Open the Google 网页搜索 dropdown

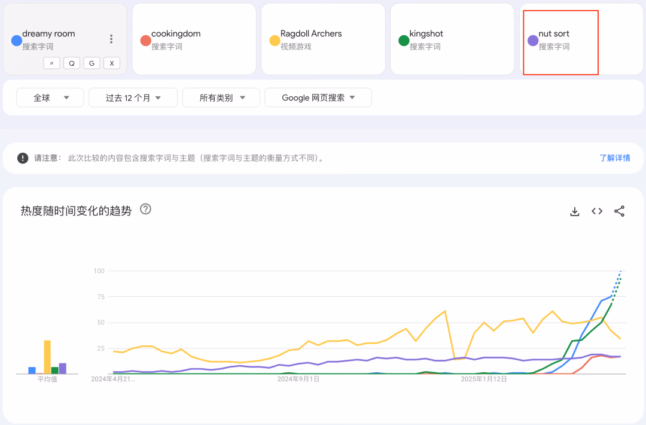[x=318, y=98]
